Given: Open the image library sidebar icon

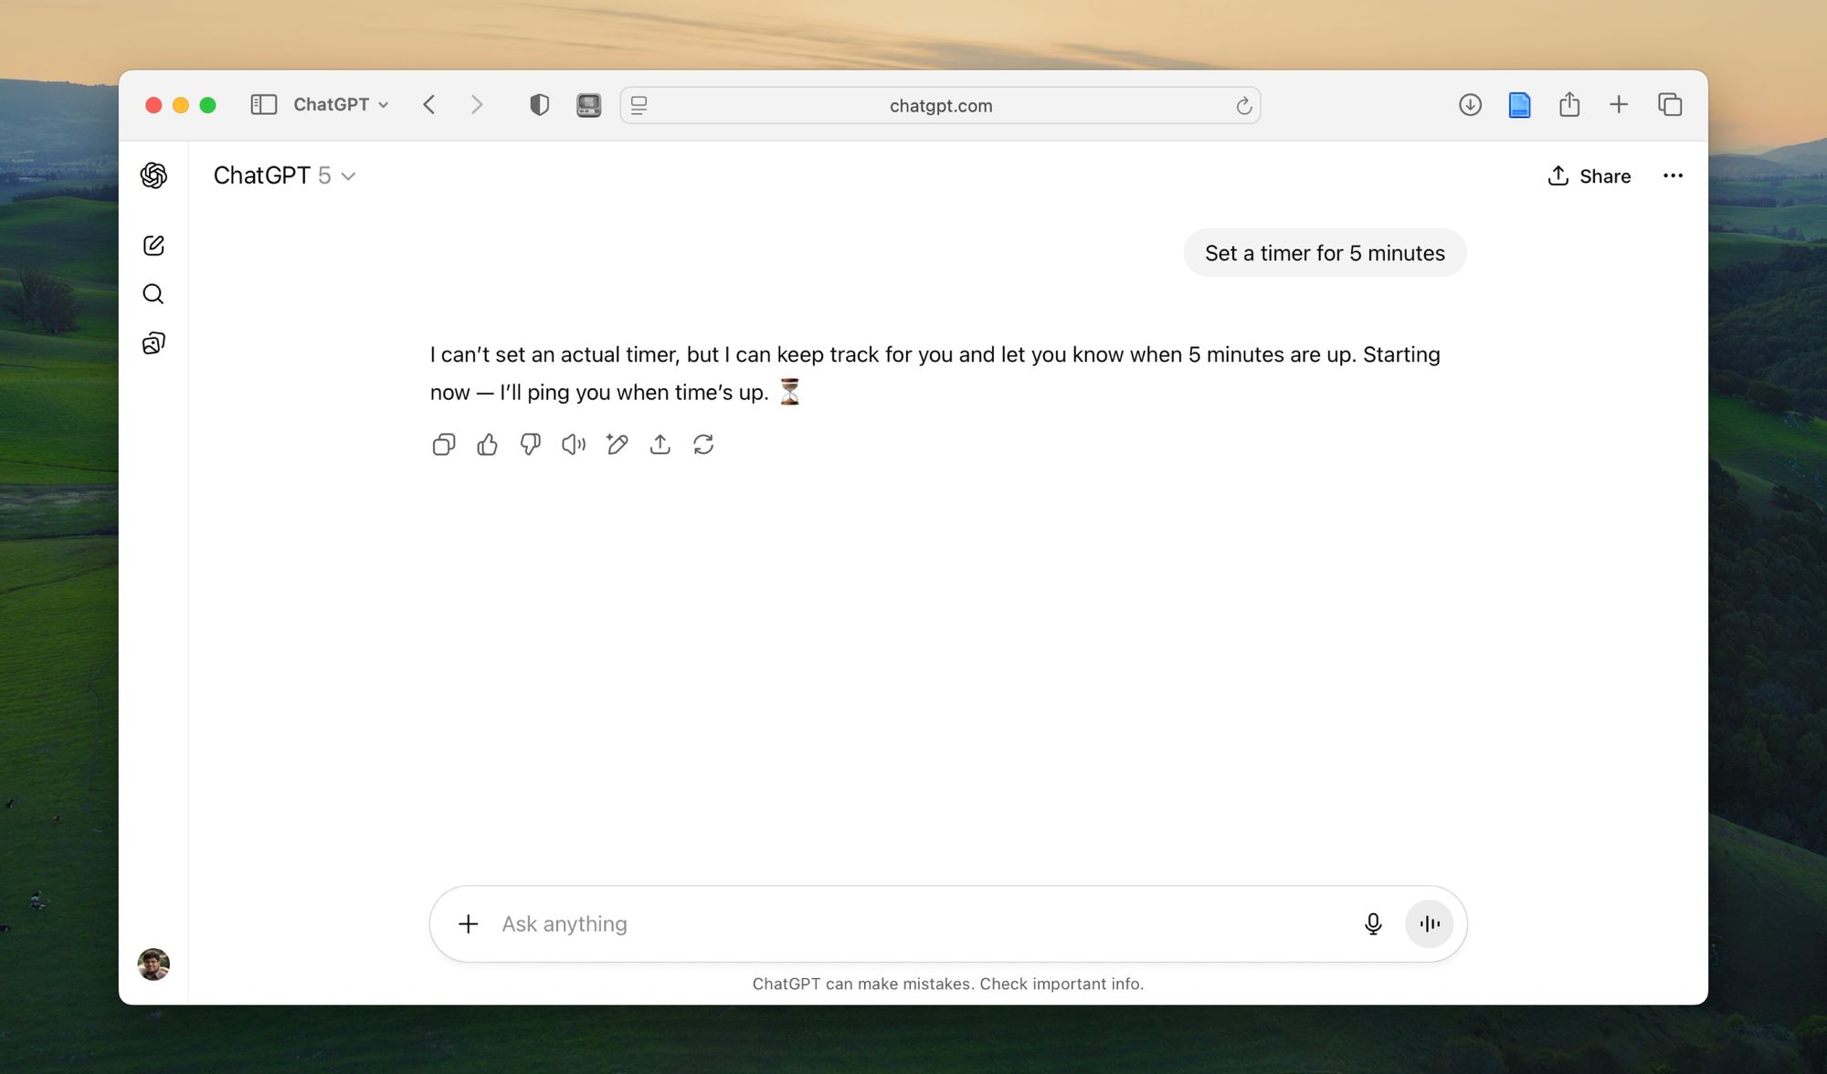Looking at the screenshot, I should [x=153, y=343].
